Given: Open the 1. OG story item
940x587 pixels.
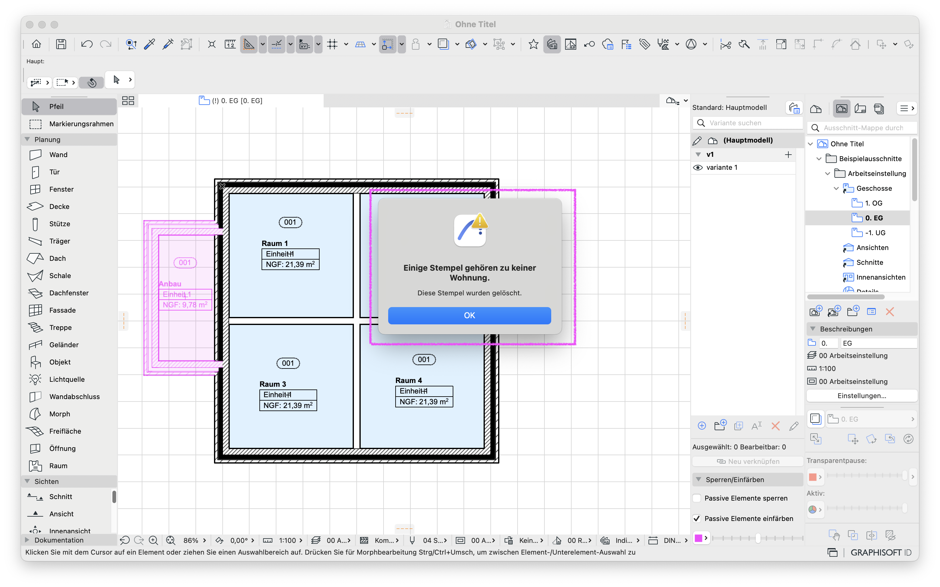Looking at the screenshot, I should (x=873, y=203).
